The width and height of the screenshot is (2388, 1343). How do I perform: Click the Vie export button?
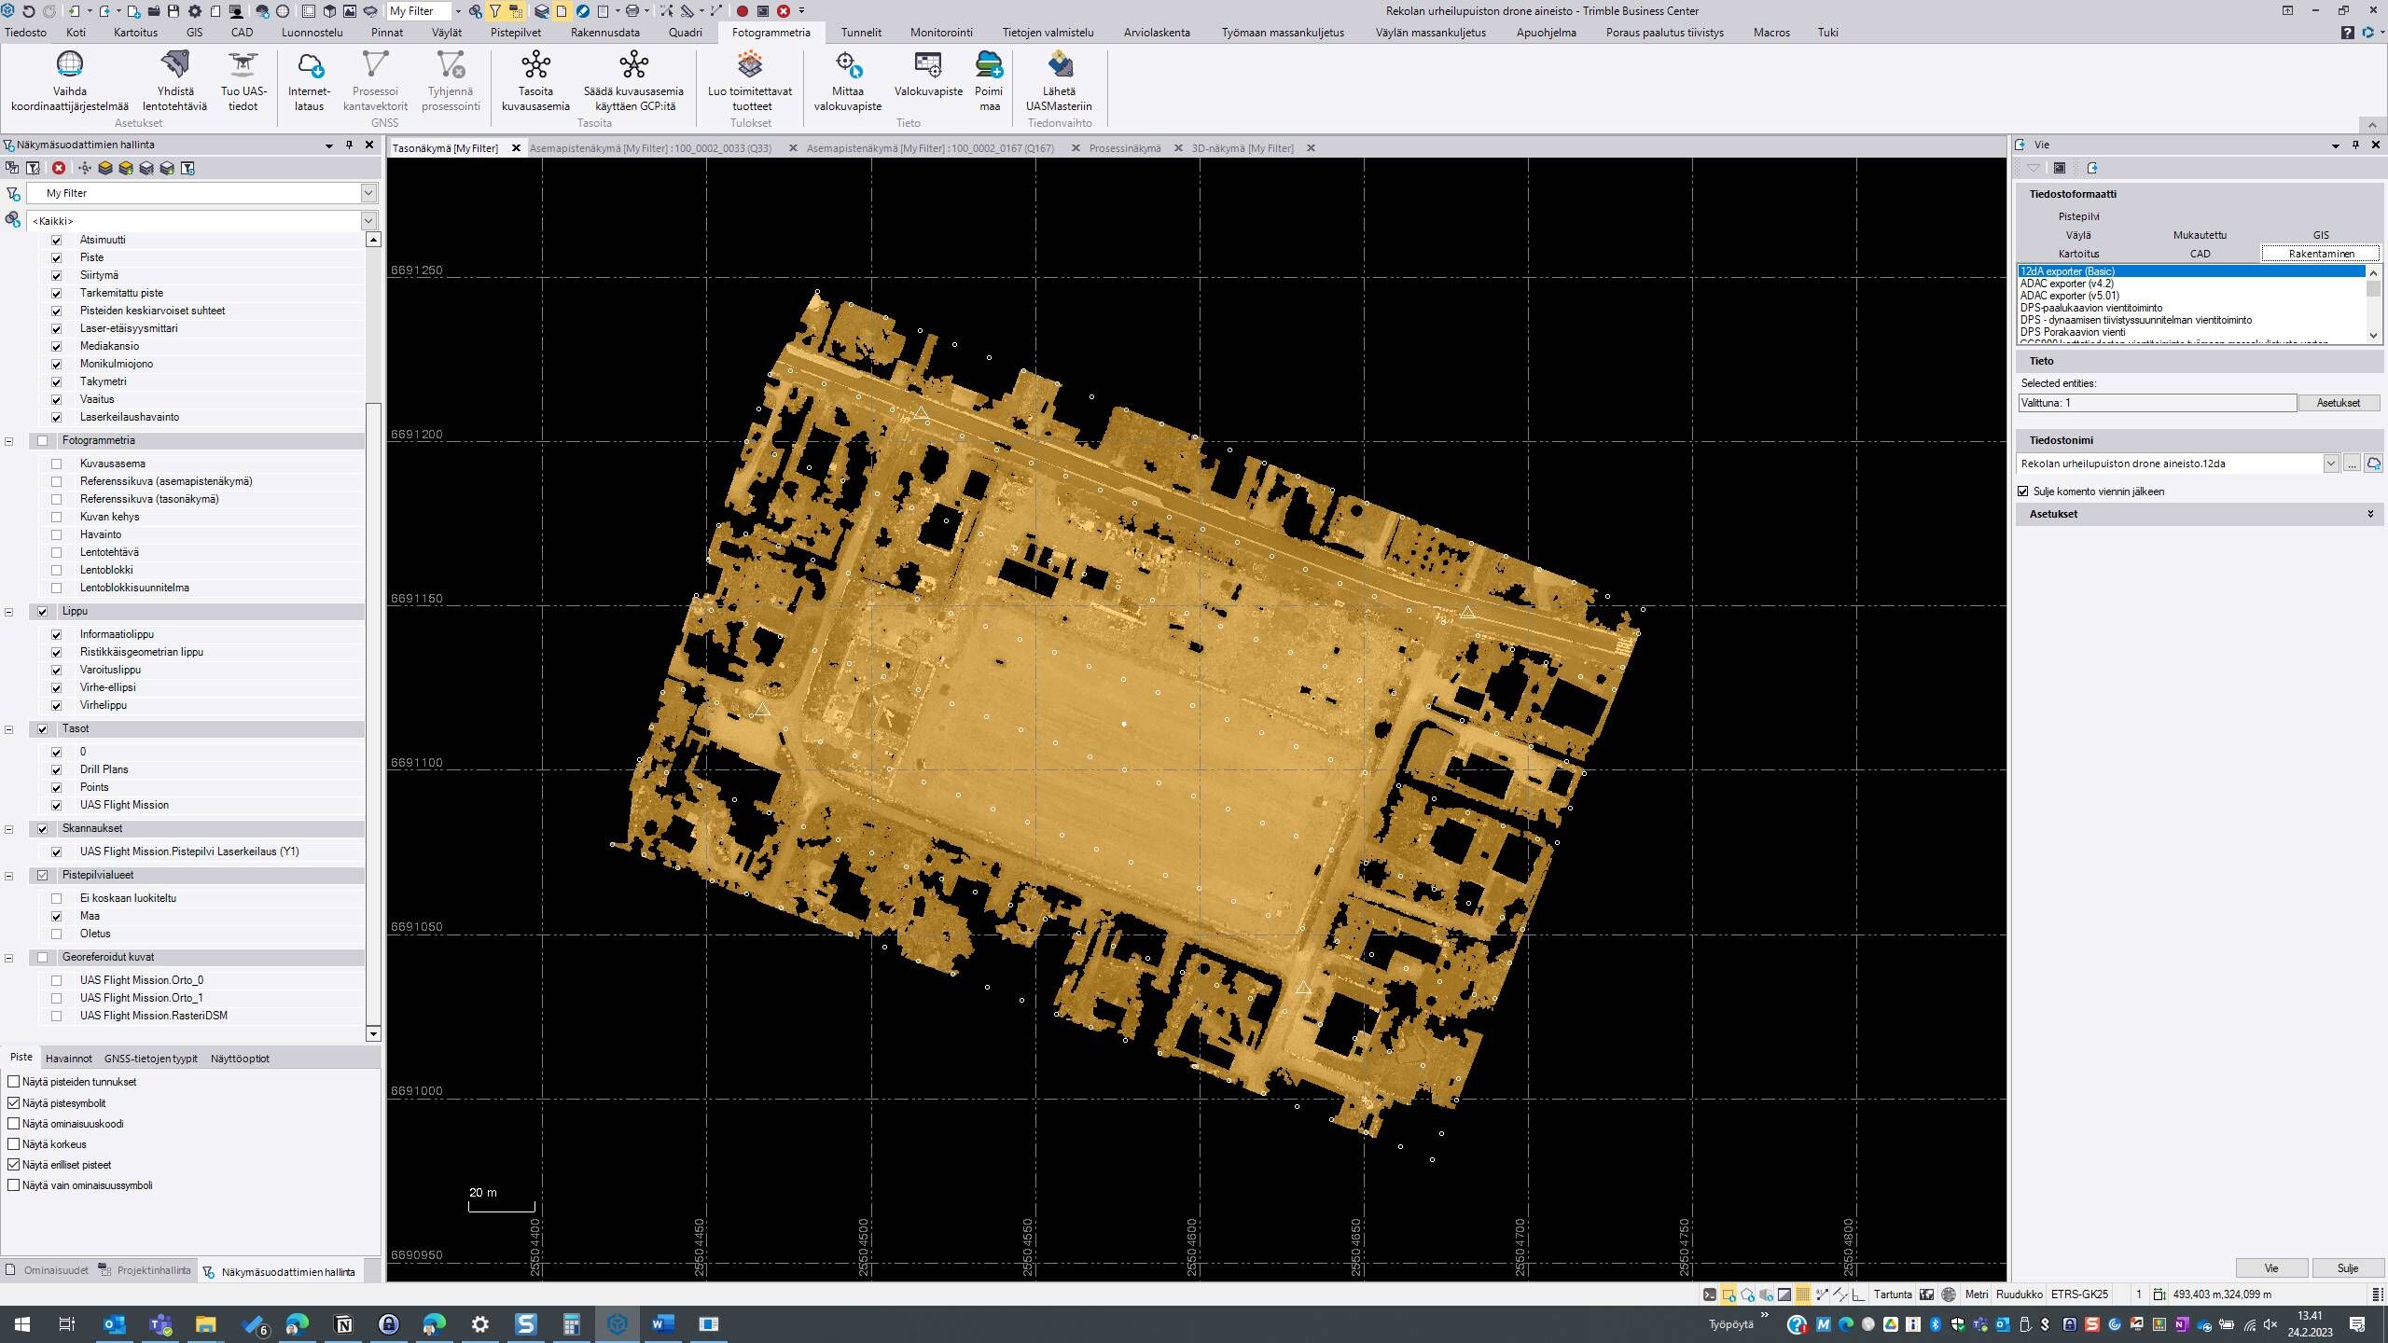click(2271, 1268)
